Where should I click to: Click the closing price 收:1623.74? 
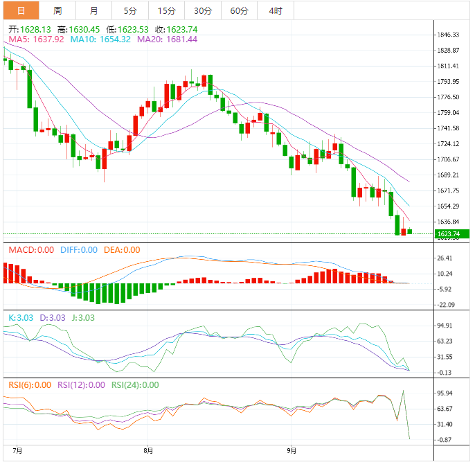click(x=177, y=29)
